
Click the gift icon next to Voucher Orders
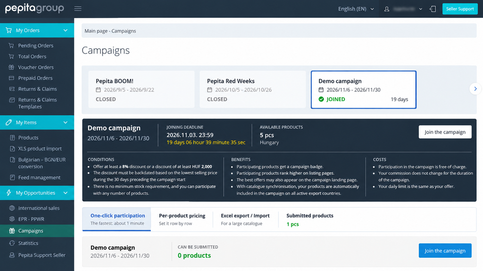tap(11, 67)
